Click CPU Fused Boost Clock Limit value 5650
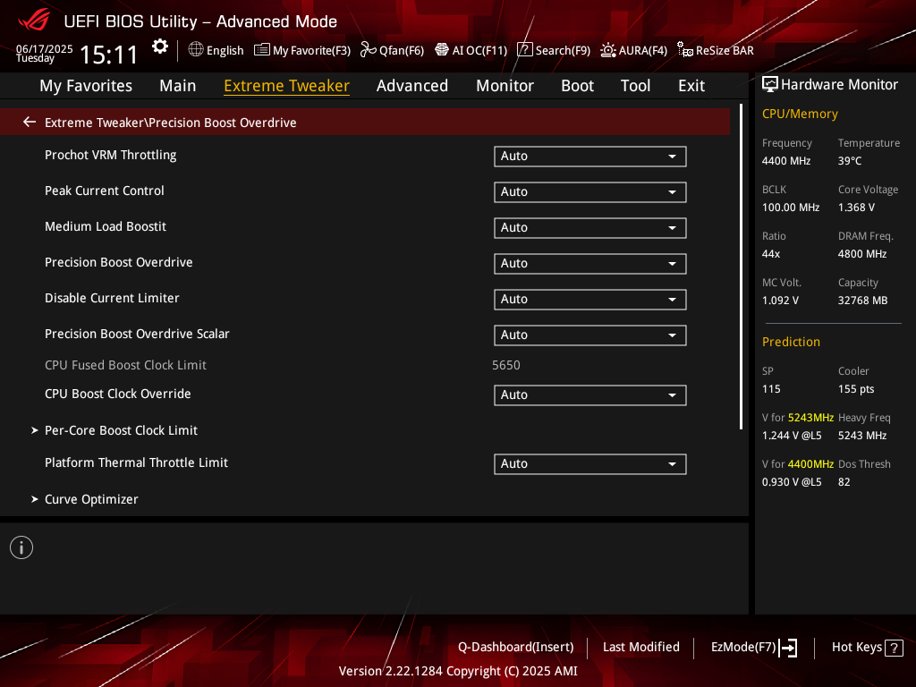Screen dimensions: 916x687 pyautogui.click(x=506, y=365)
